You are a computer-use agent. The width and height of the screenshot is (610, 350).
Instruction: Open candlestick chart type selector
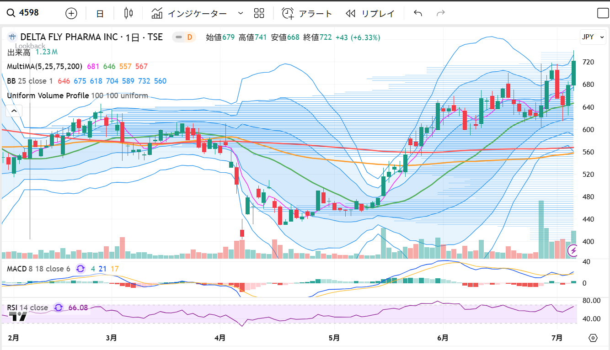point(128,13)
